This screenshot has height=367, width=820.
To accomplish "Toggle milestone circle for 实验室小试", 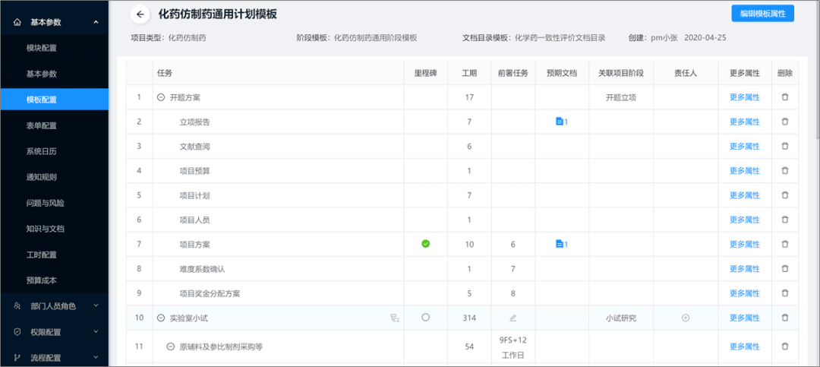I will click(426, 318).
